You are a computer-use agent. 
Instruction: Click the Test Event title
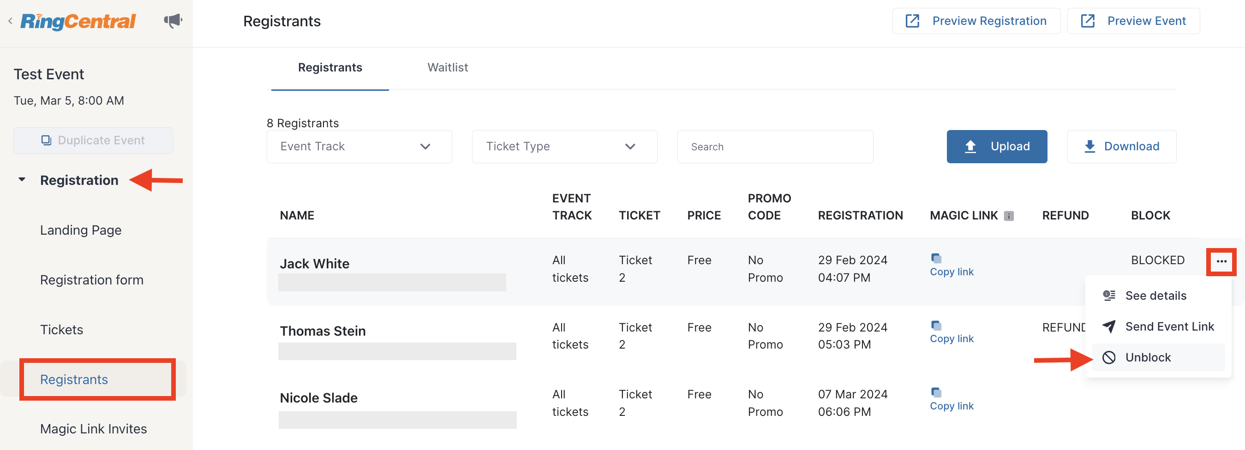pyautogui.click(x=49, y=74)
